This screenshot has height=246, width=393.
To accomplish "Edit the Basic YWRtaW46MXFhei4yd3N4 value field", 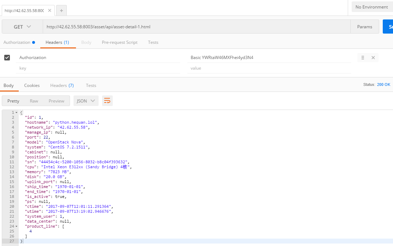I will tap(269, 58).
